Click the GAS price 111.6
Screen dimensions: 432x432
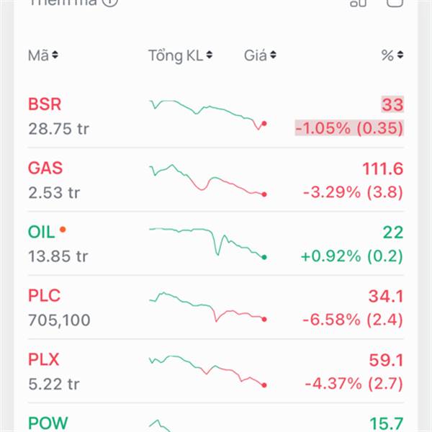382,168
